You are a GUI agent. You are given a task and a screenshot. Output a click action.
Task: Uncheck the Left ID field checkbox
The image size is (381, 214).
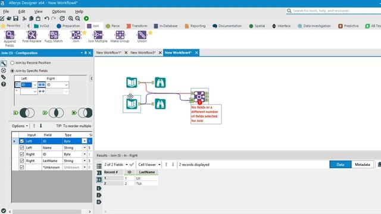(x=22, y=141)
